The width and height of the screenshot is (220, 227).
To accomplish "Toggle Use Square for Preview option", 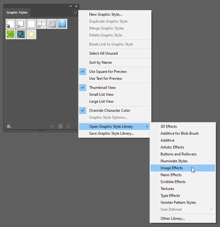I will pyautogui.click(x=115, y=72).
